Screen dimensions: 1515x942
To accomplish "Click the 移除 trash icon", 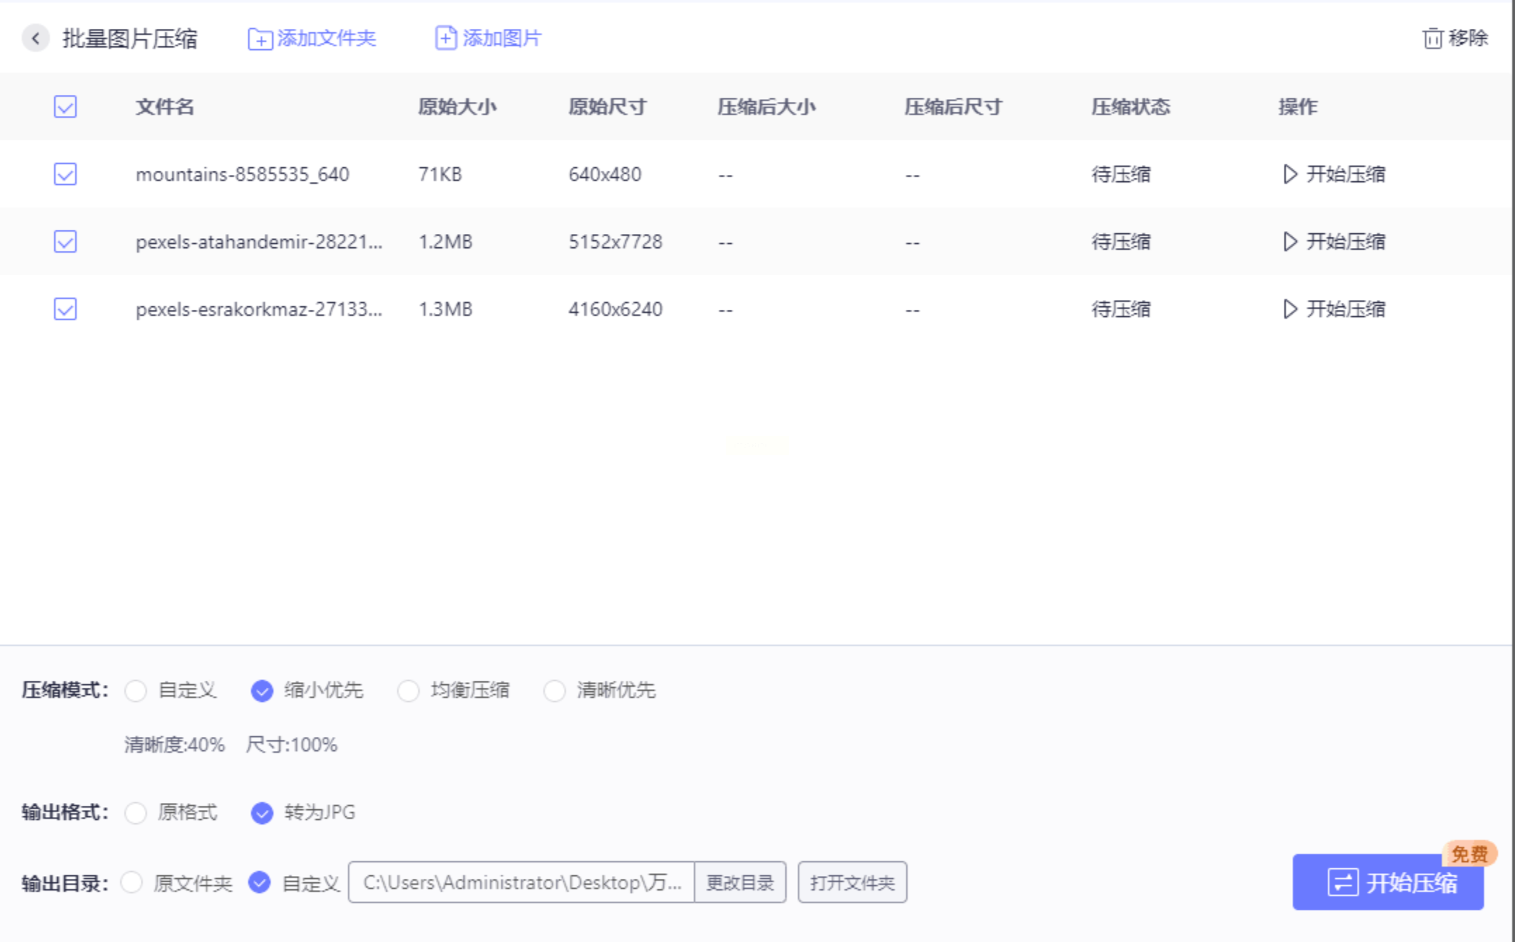I will tap(1432, 38).
